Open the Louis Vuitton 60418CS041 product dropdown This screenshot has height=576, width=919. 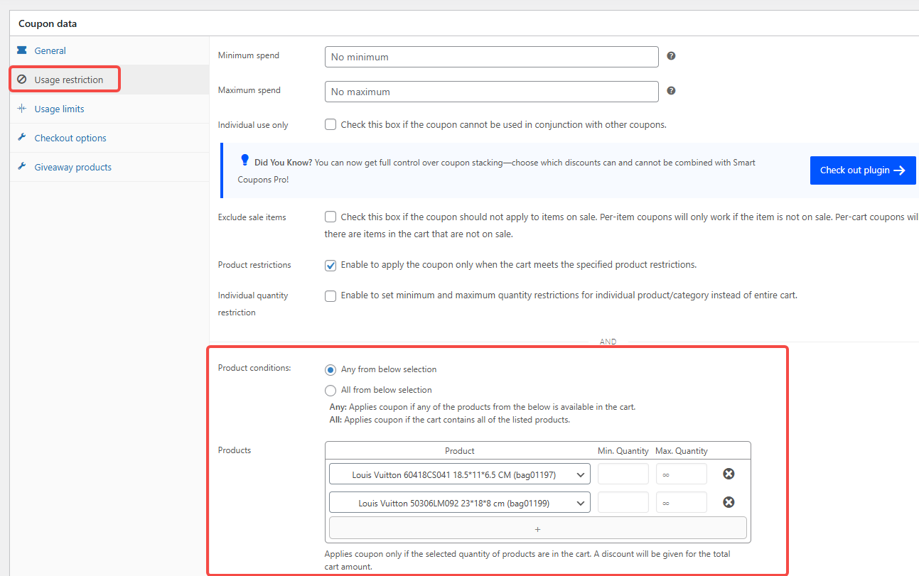click(x=459, y=474)
